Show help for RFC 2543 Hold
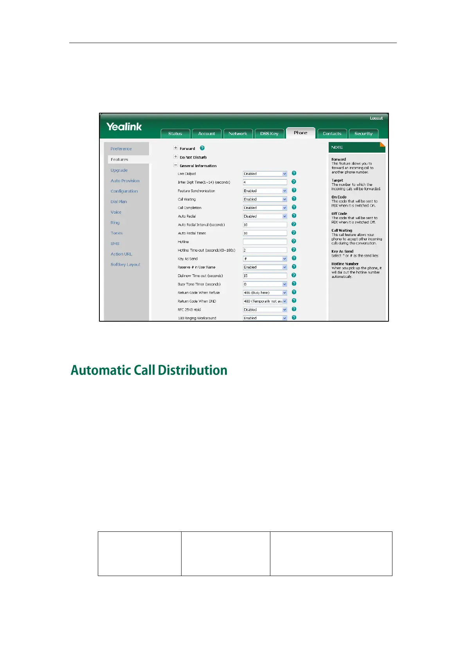Screen dimensions: 466x659 click(x=294, y=309)
